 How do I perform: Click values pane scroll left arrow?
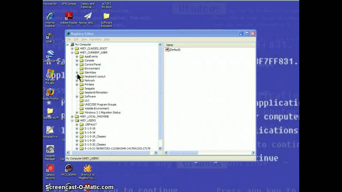166,153
